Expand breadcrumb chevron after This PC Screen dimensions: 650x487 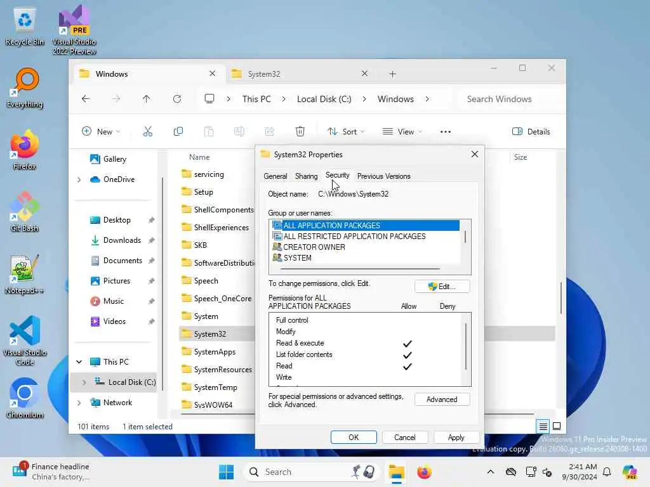(x=284, y=99)
